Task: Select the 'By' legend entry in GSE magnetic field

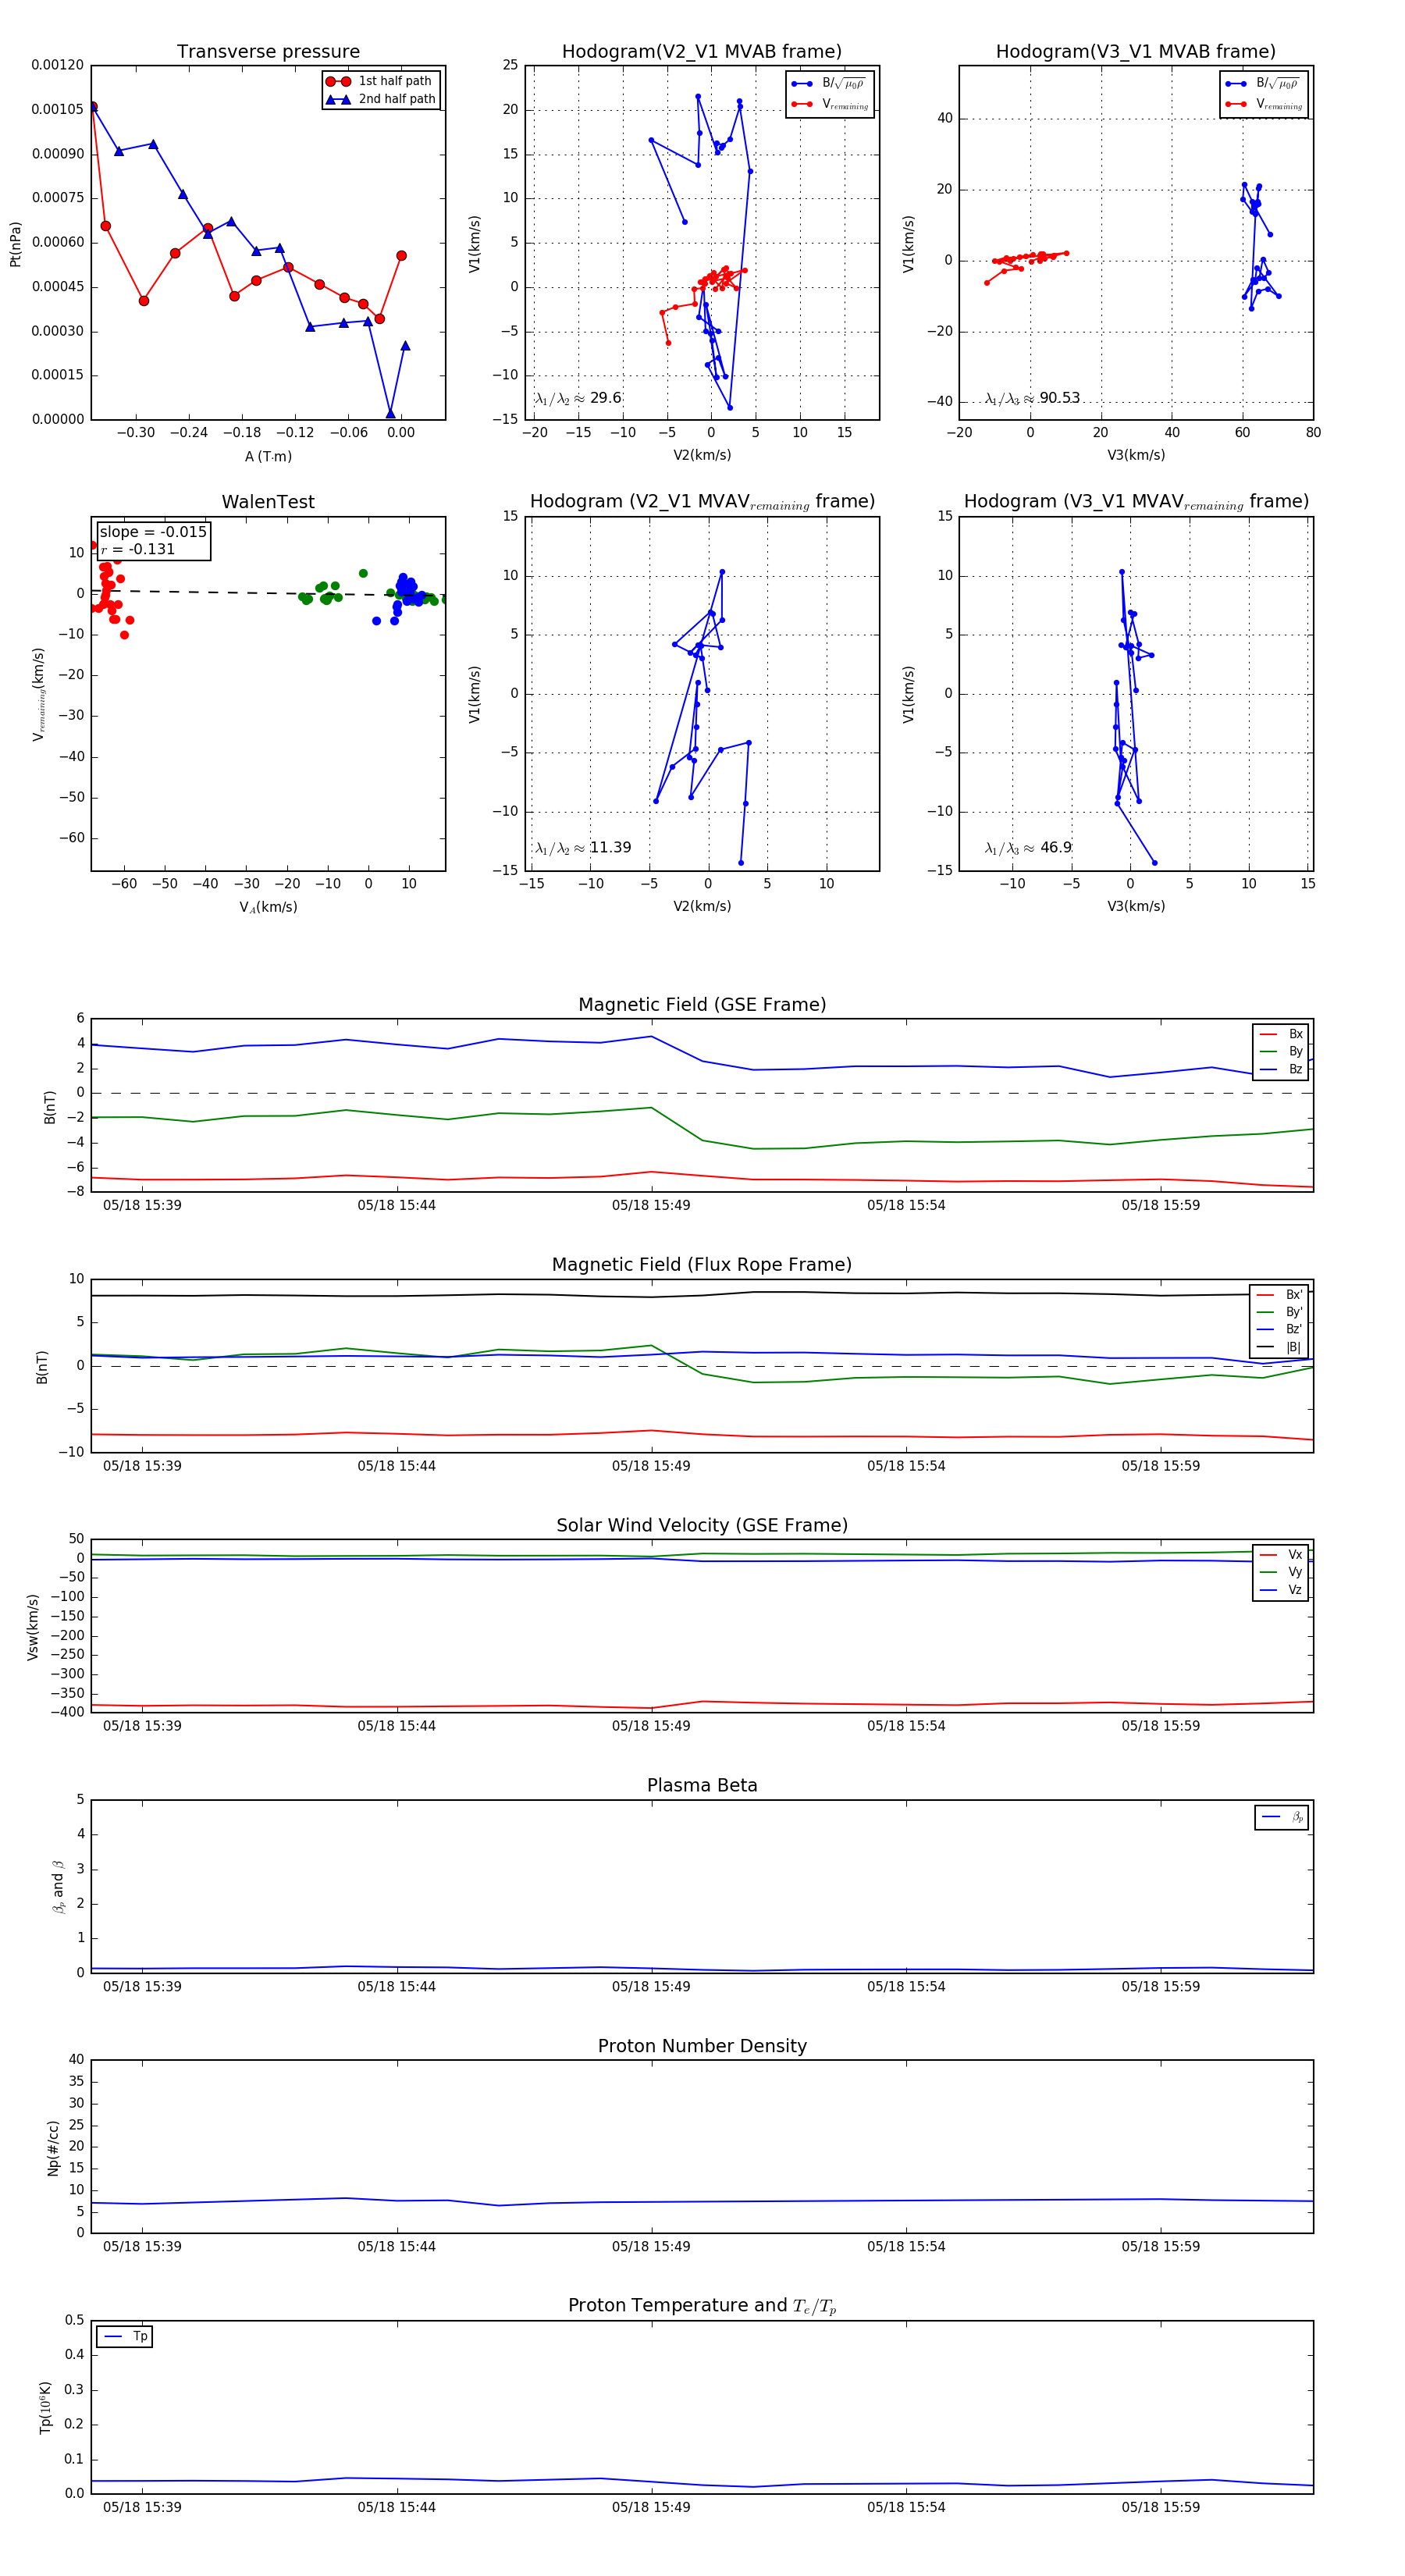Action: [1281, 1051]
